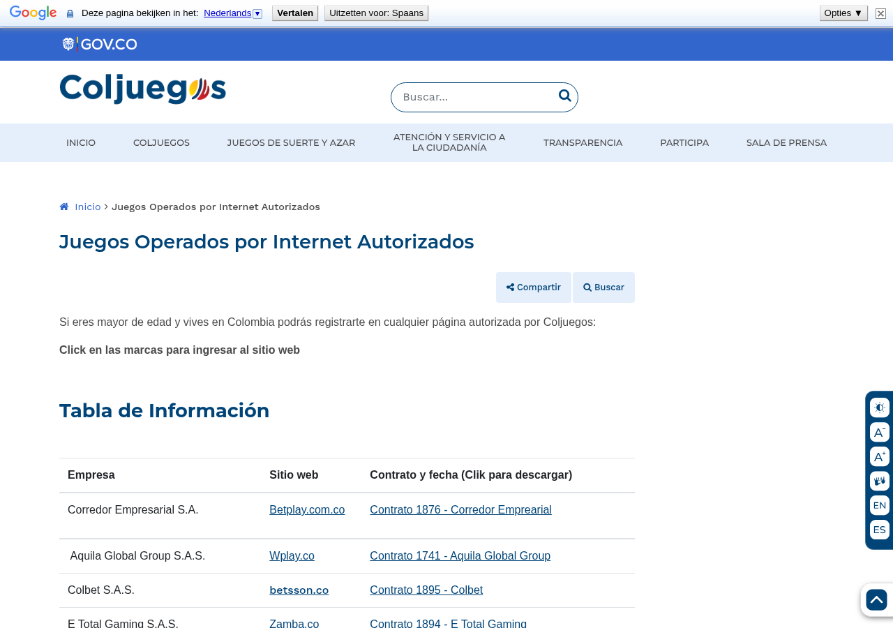Open the Wplay.co link
This screenshot has width=893, height=628.
pyautogui.click(x=292, y=556)
